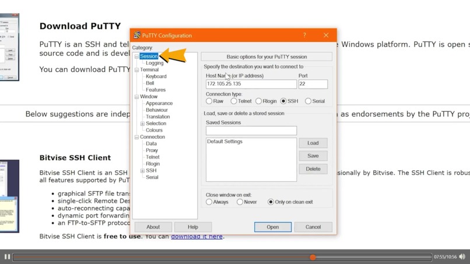Viewport: 470px width, 264px height.
Task: Click the About button
Action: pos(153,227)
